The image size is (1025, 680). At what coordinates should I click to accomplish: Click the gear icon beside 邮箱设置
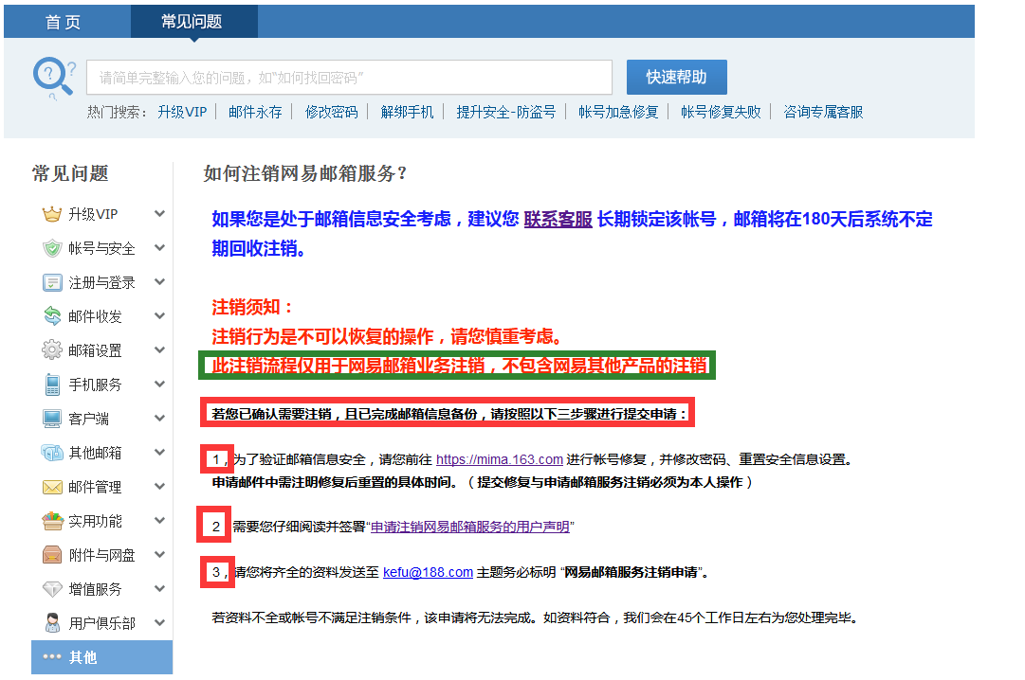(51, 350)
